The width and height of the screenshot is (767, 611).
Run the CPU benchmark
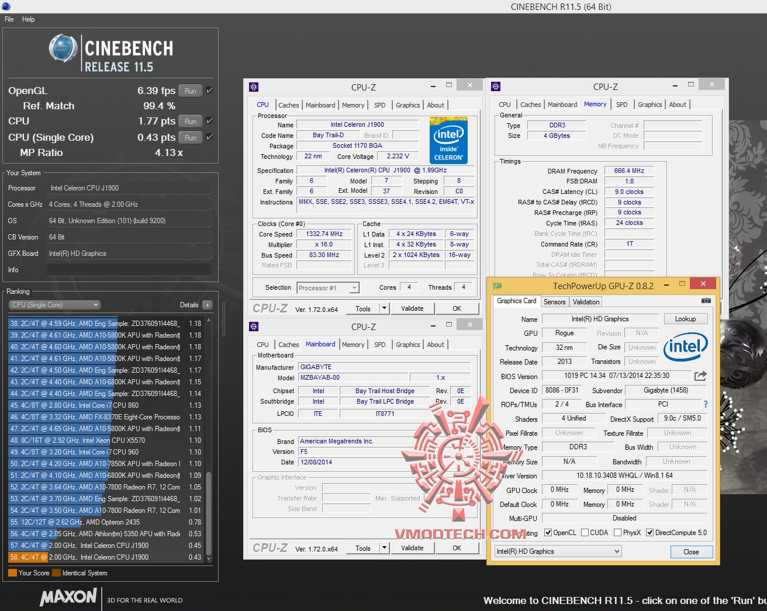191,121
